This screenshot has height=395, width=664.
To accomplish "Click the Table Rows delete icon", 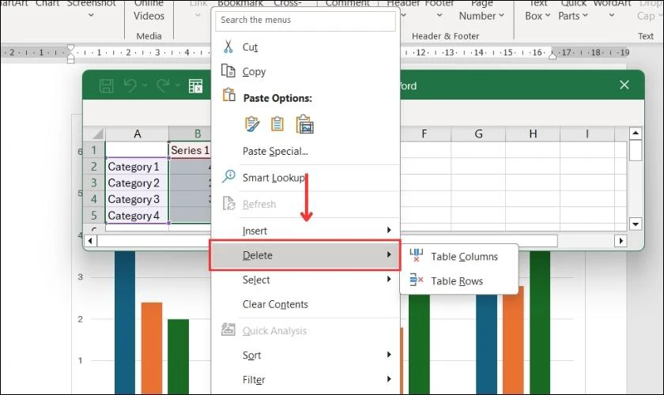I will pos(417,280).
